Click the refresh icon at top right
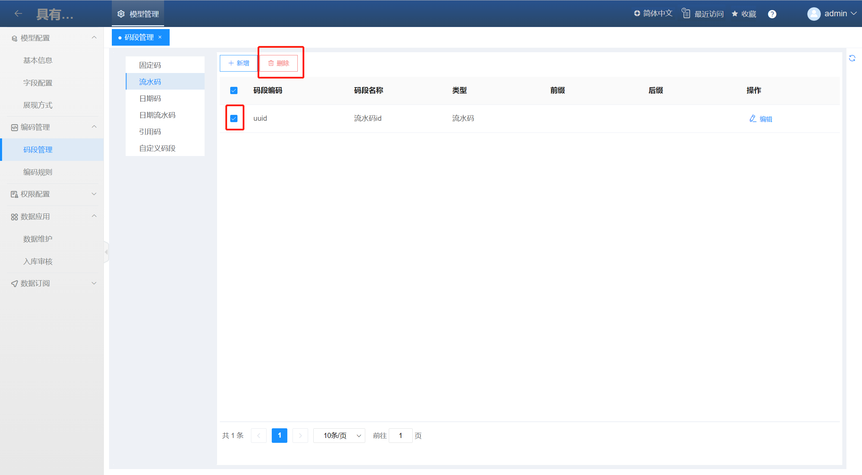Viewport: 862px width, 475px height. 852,58
